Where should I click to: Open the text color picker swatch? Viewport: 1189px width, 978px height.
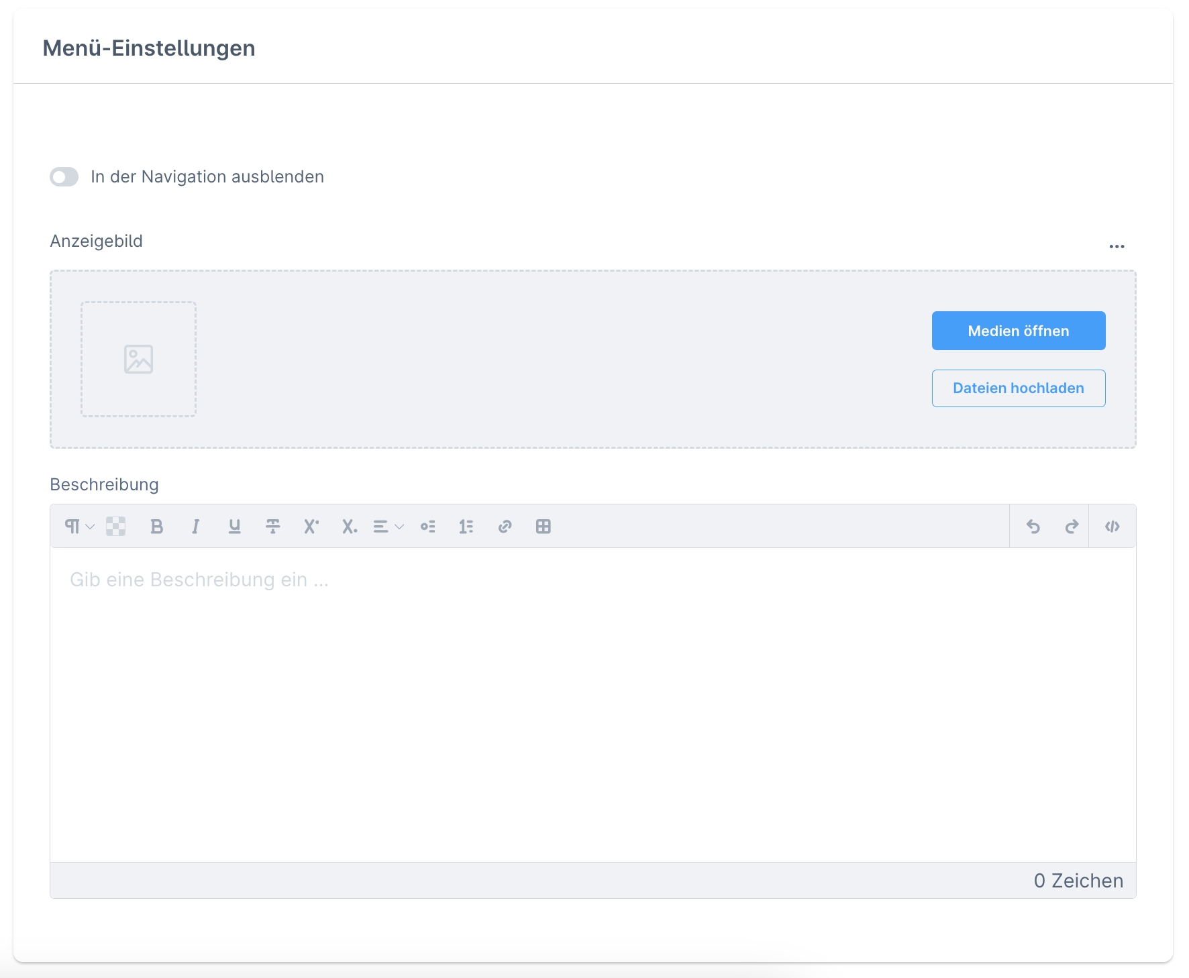click(116, 527)
